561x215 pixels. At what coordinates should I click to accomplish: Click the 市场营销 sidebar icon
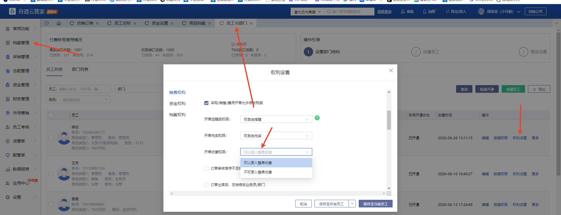pyautogui.click(x=8, y=113)
